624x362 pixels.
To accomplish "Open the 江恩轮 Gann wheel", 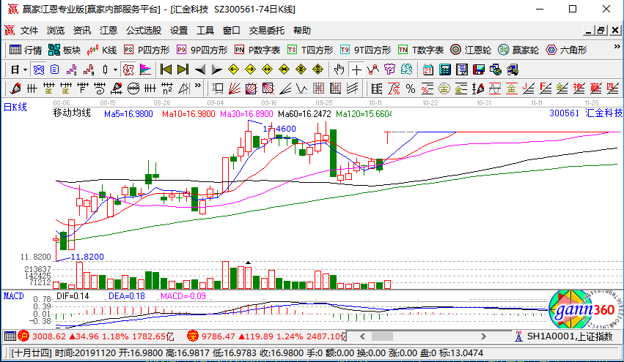I will coord(471,50).
